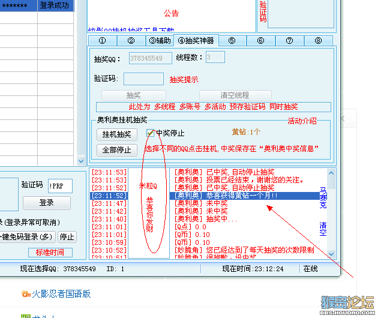Click the 清空线程 button
378x318 pixels.
click(x=235, y=95)
